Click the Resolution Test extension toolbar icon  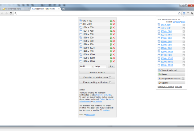pyautogui.click(x=184, y=13)
